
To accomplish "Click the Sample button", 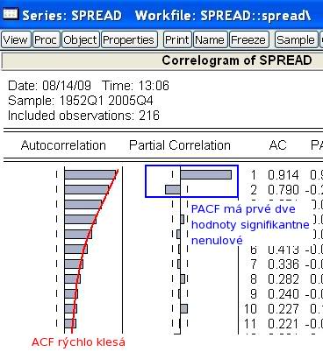I will pyautogui.click(x=296, y=39).
